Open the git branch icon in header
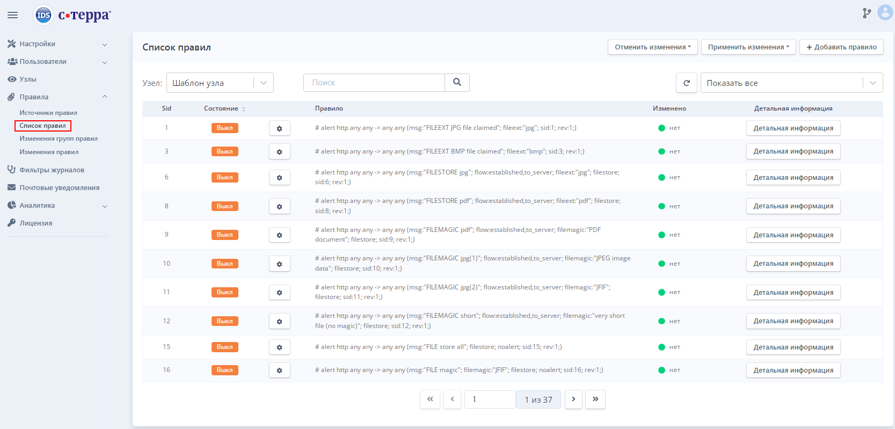 pyautogui.click(x=867, y=13)
